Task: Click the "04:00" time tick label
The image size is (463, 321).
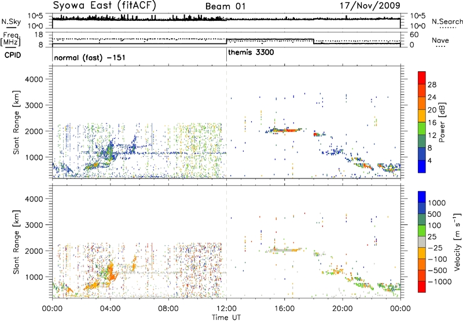Action: coord(110,309)
